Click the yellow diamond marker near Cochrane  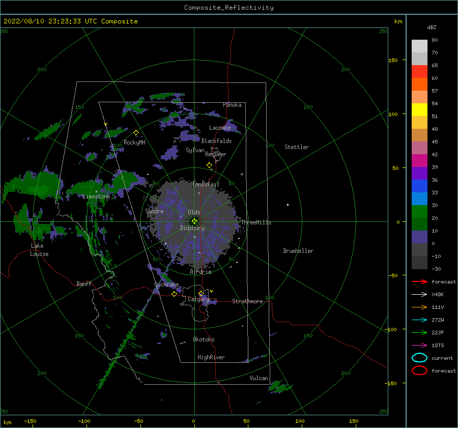[175, 294]
